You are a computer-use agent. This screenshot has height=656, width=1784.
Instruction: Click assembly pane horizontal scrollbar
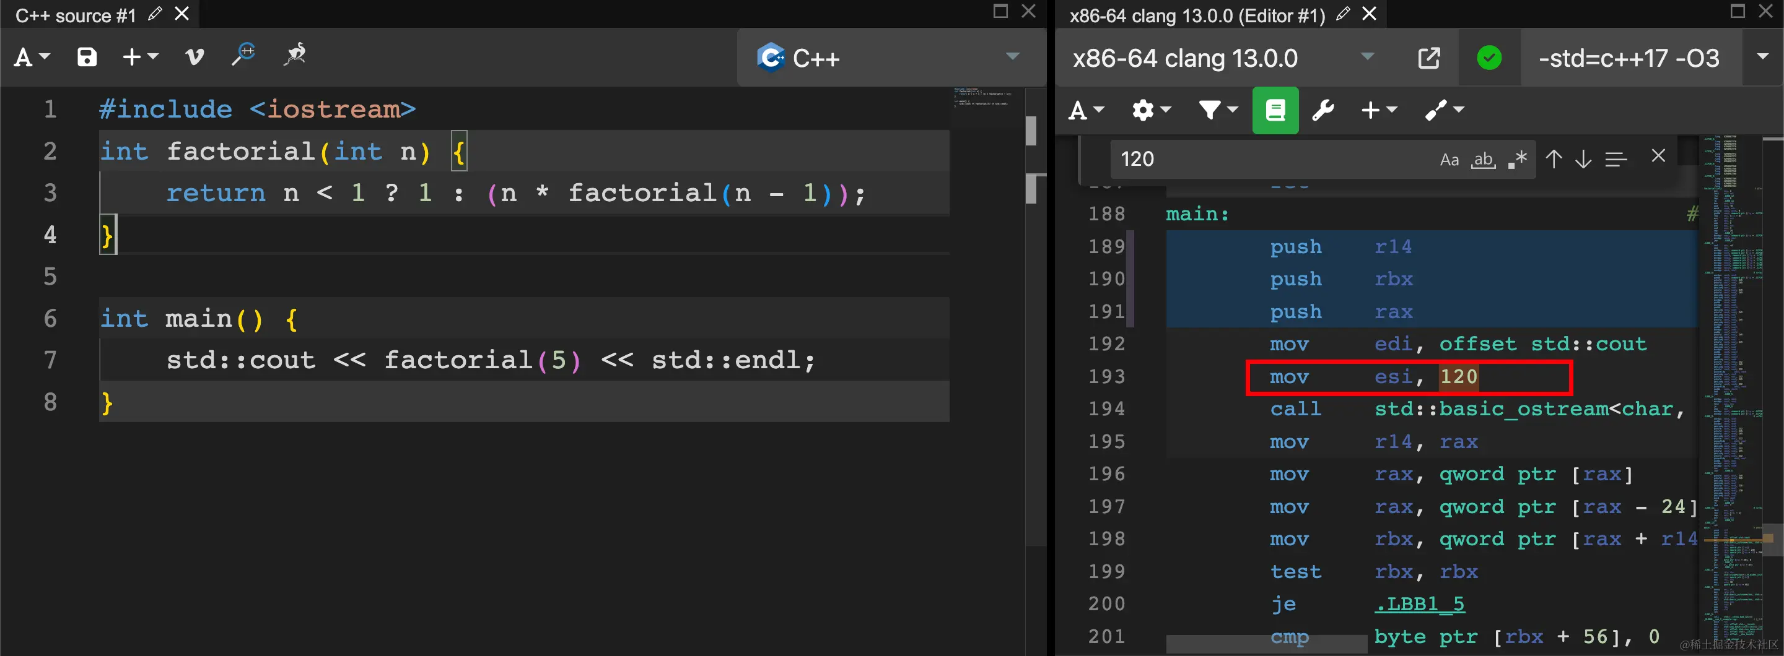coord(1266,644)
